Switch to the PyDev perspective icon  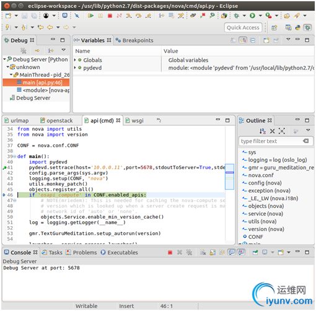(297, 28)
